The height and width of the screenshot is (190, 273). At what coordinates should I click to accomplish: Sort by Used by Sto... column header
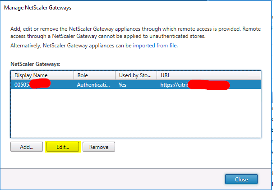(136, 75)
